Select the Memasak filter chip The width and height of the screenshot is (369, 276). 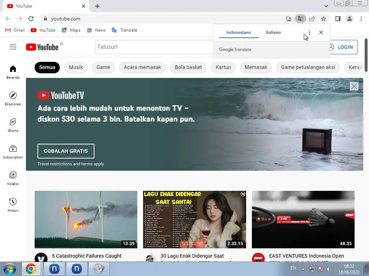pyautogui.click(x=256, y=67)
